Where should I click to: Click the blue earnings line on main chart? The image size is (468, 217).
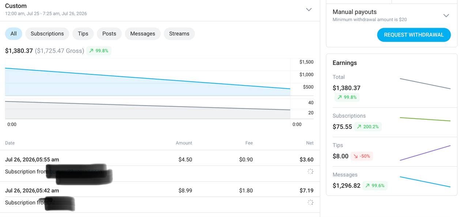(x=148, y=78)
